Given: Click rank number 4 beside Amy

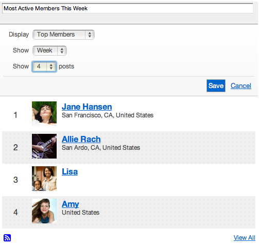Looking at the screenshot, I should click(x=15, y=212).
